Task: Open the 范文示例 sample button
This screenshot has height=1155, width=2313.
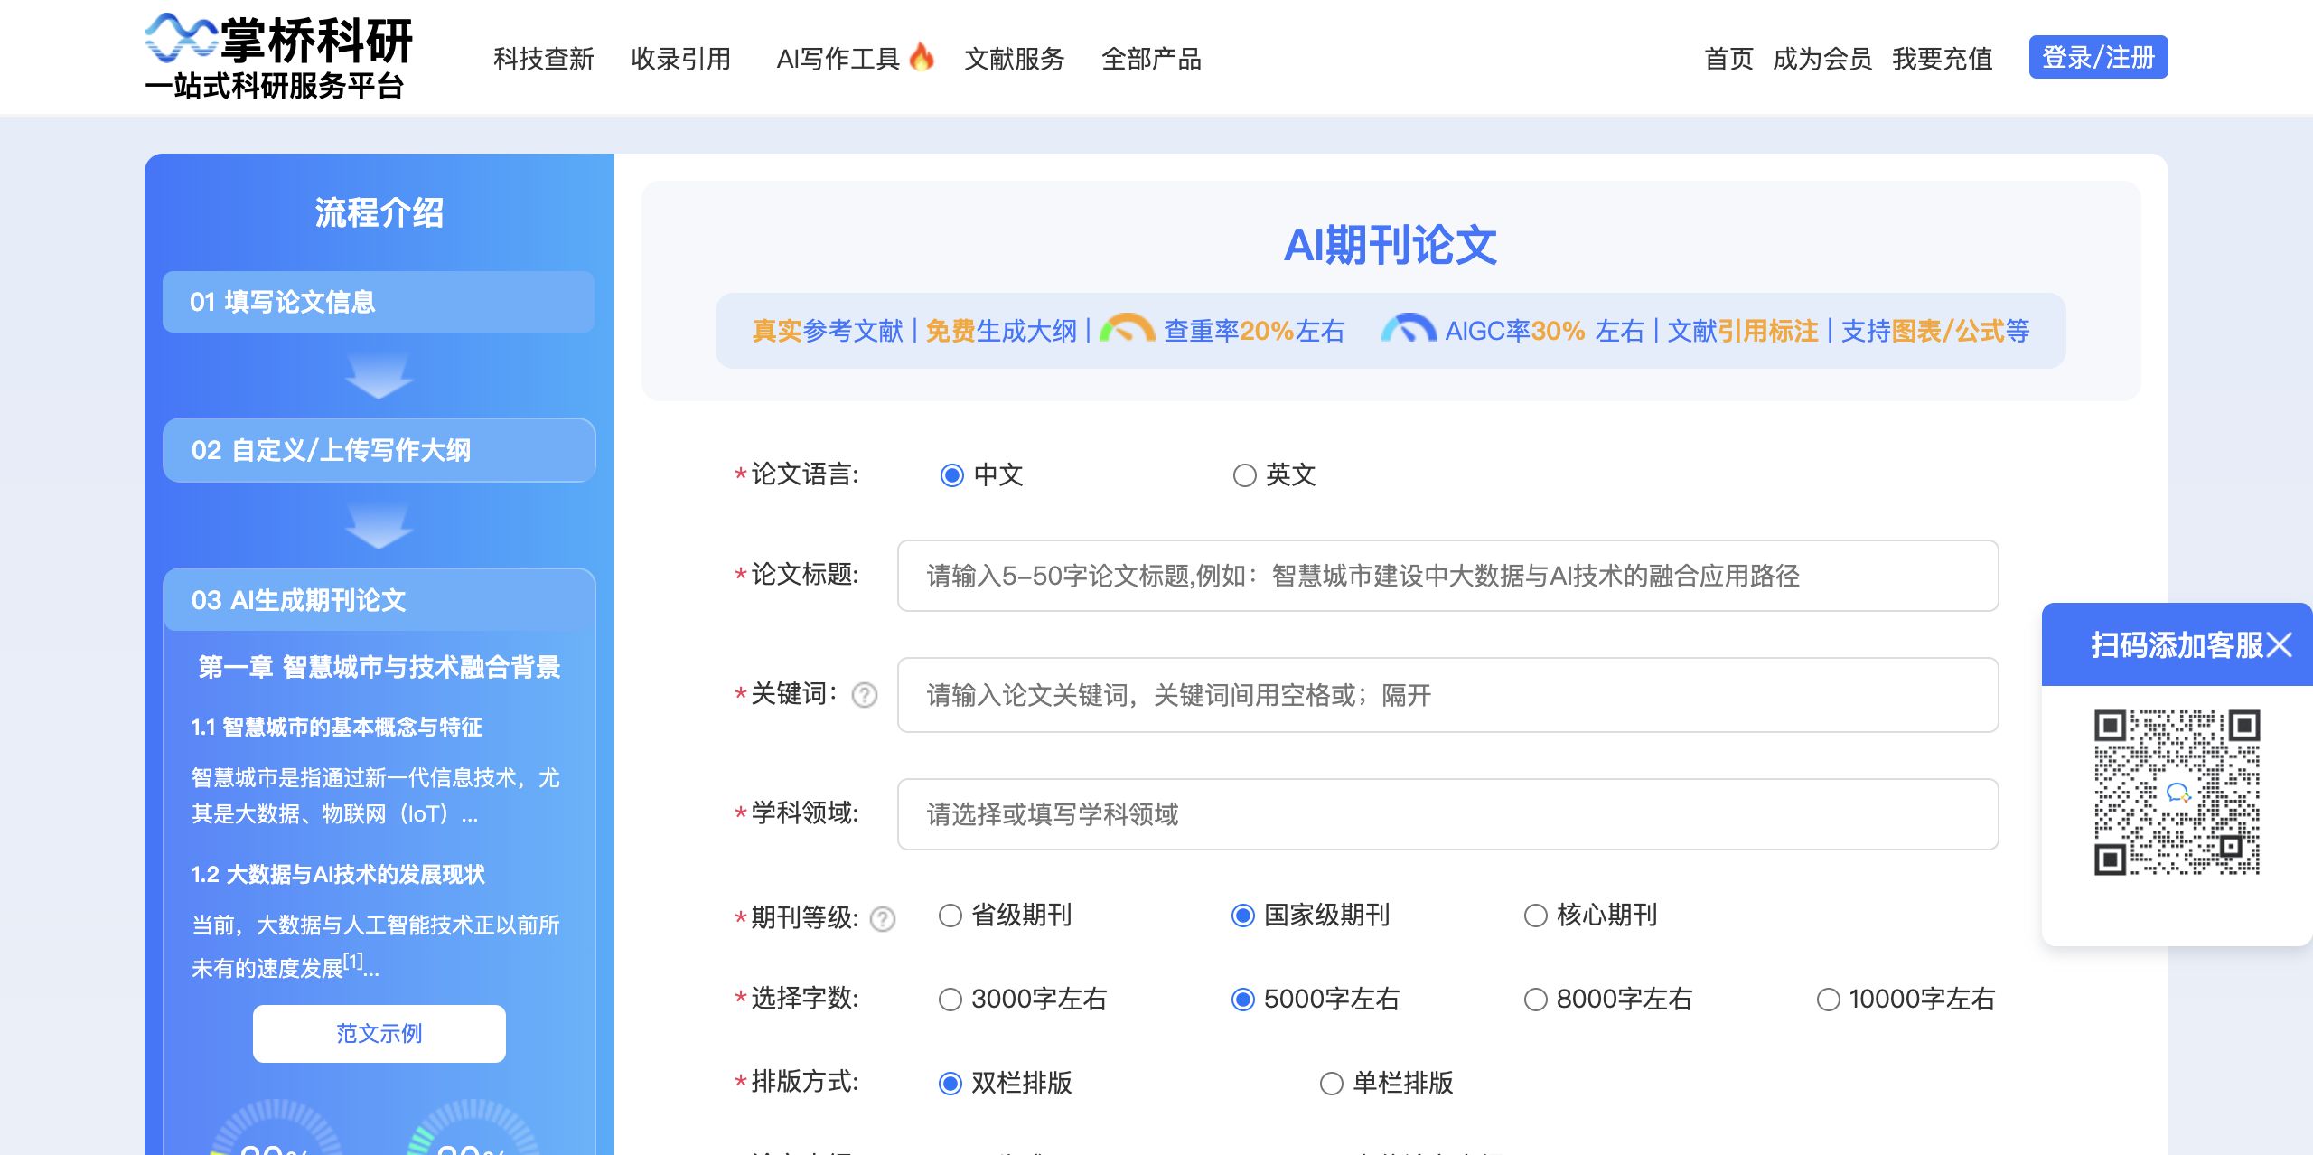Action: [379, 1033]
